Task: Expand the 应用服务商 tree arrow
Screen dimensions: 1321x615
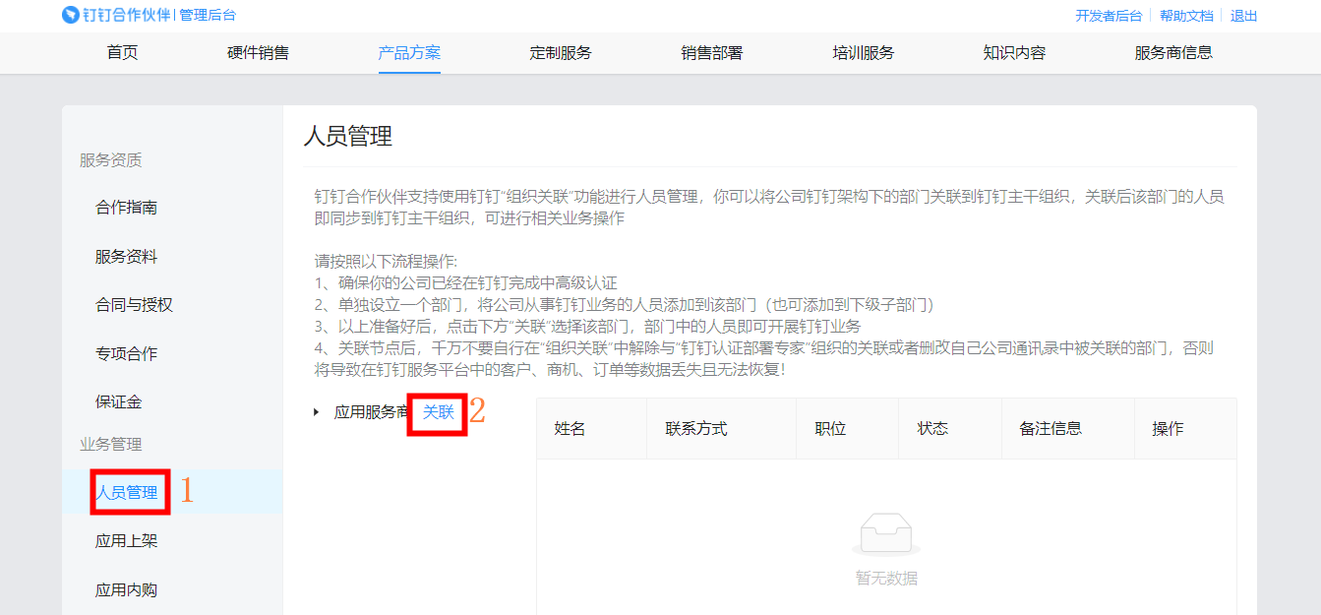Action: (x=316, y=412)
